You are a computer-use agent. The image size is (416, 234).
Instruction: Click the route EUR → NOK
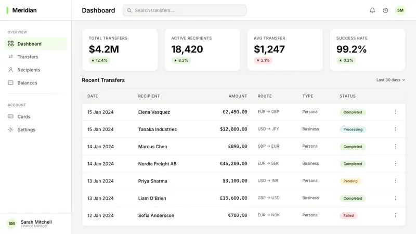click(x=268, y=215)
